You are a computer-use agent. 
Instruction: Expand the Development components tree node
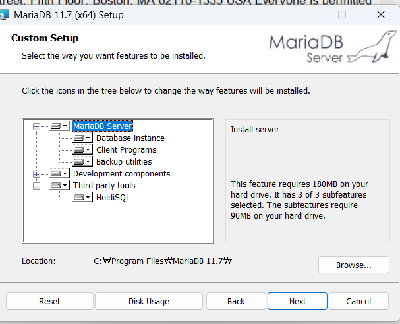point(36,174)
